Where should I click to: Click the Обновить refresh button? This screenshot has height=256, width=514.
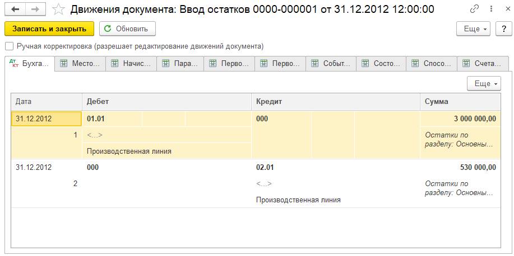click(x=127, y=29)
